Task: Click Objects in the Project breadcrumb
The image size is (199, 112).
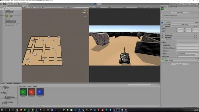Action: tap(25, 86)
